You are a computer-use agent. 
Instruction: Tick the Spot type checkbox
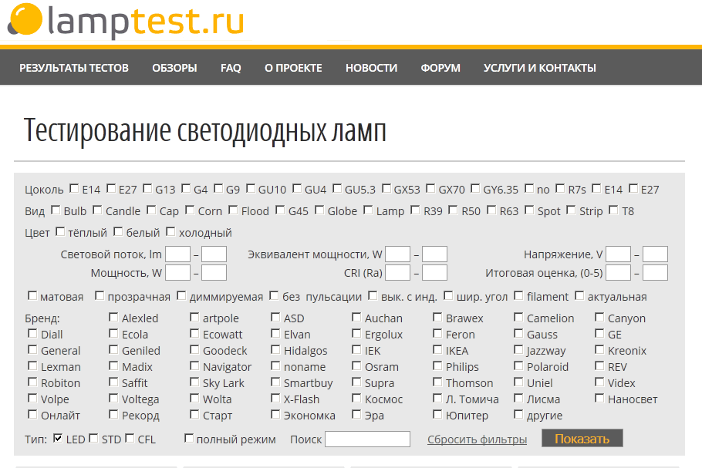click(x=529, y=210)
